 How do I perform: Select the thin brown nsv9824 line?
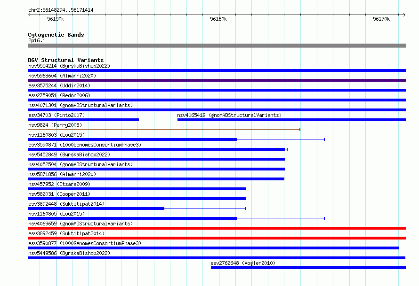click(x=164, y=130)
